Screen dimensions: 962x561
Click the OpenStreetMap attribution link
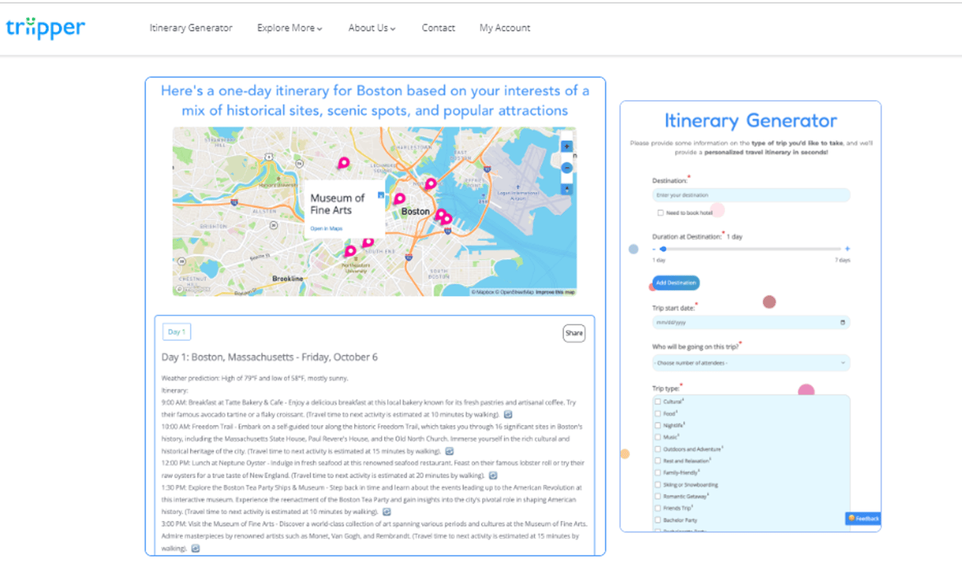pyautogui.click(x=515, y=292)
